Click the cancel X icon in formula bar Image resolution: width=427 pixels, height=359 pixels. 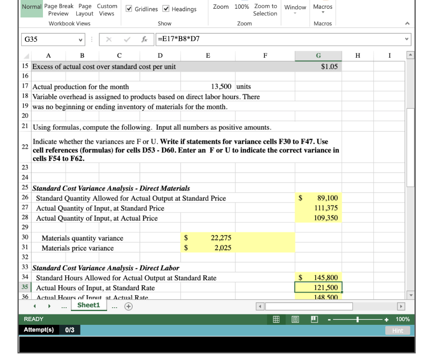tap(108, 39)
